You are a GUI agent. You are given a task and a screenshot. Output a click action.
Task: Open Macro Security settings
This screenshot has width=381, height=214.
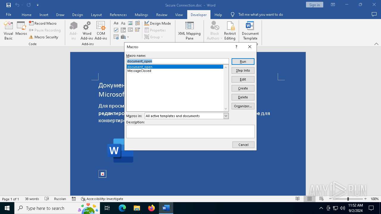point(43,37)
